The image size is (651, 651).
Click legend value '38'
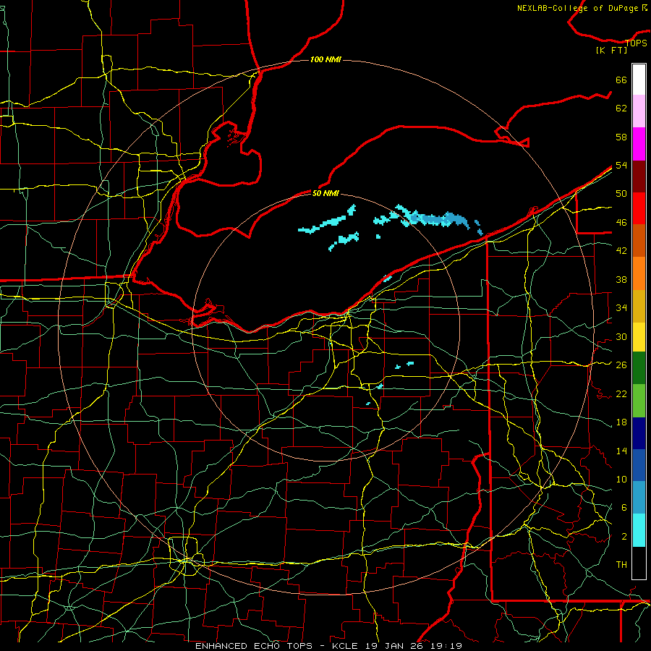[x=621, y=279]
